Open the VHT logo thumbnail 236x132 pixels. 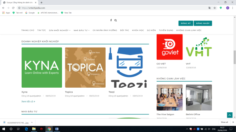point(199,47)
